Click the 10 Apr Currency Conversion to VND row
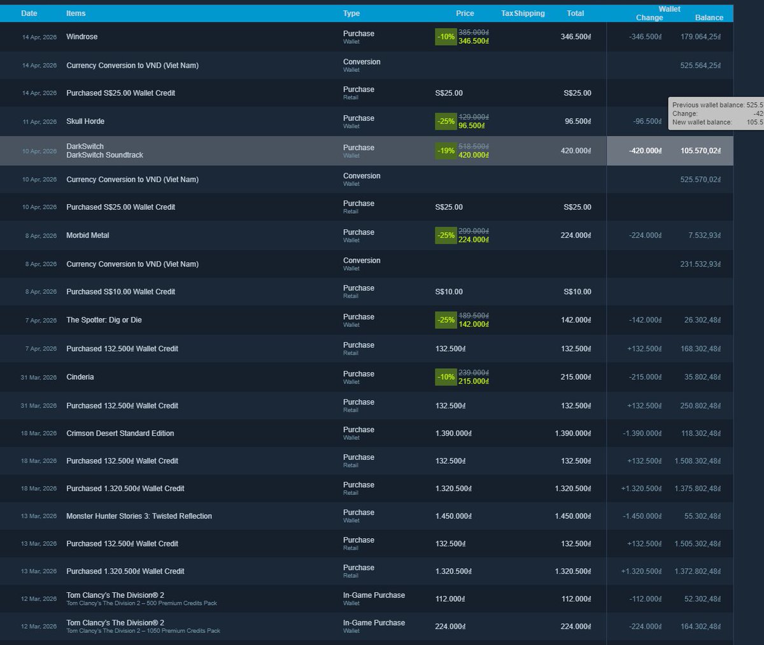This screenshot has width=764, height=645. [367, 179]
